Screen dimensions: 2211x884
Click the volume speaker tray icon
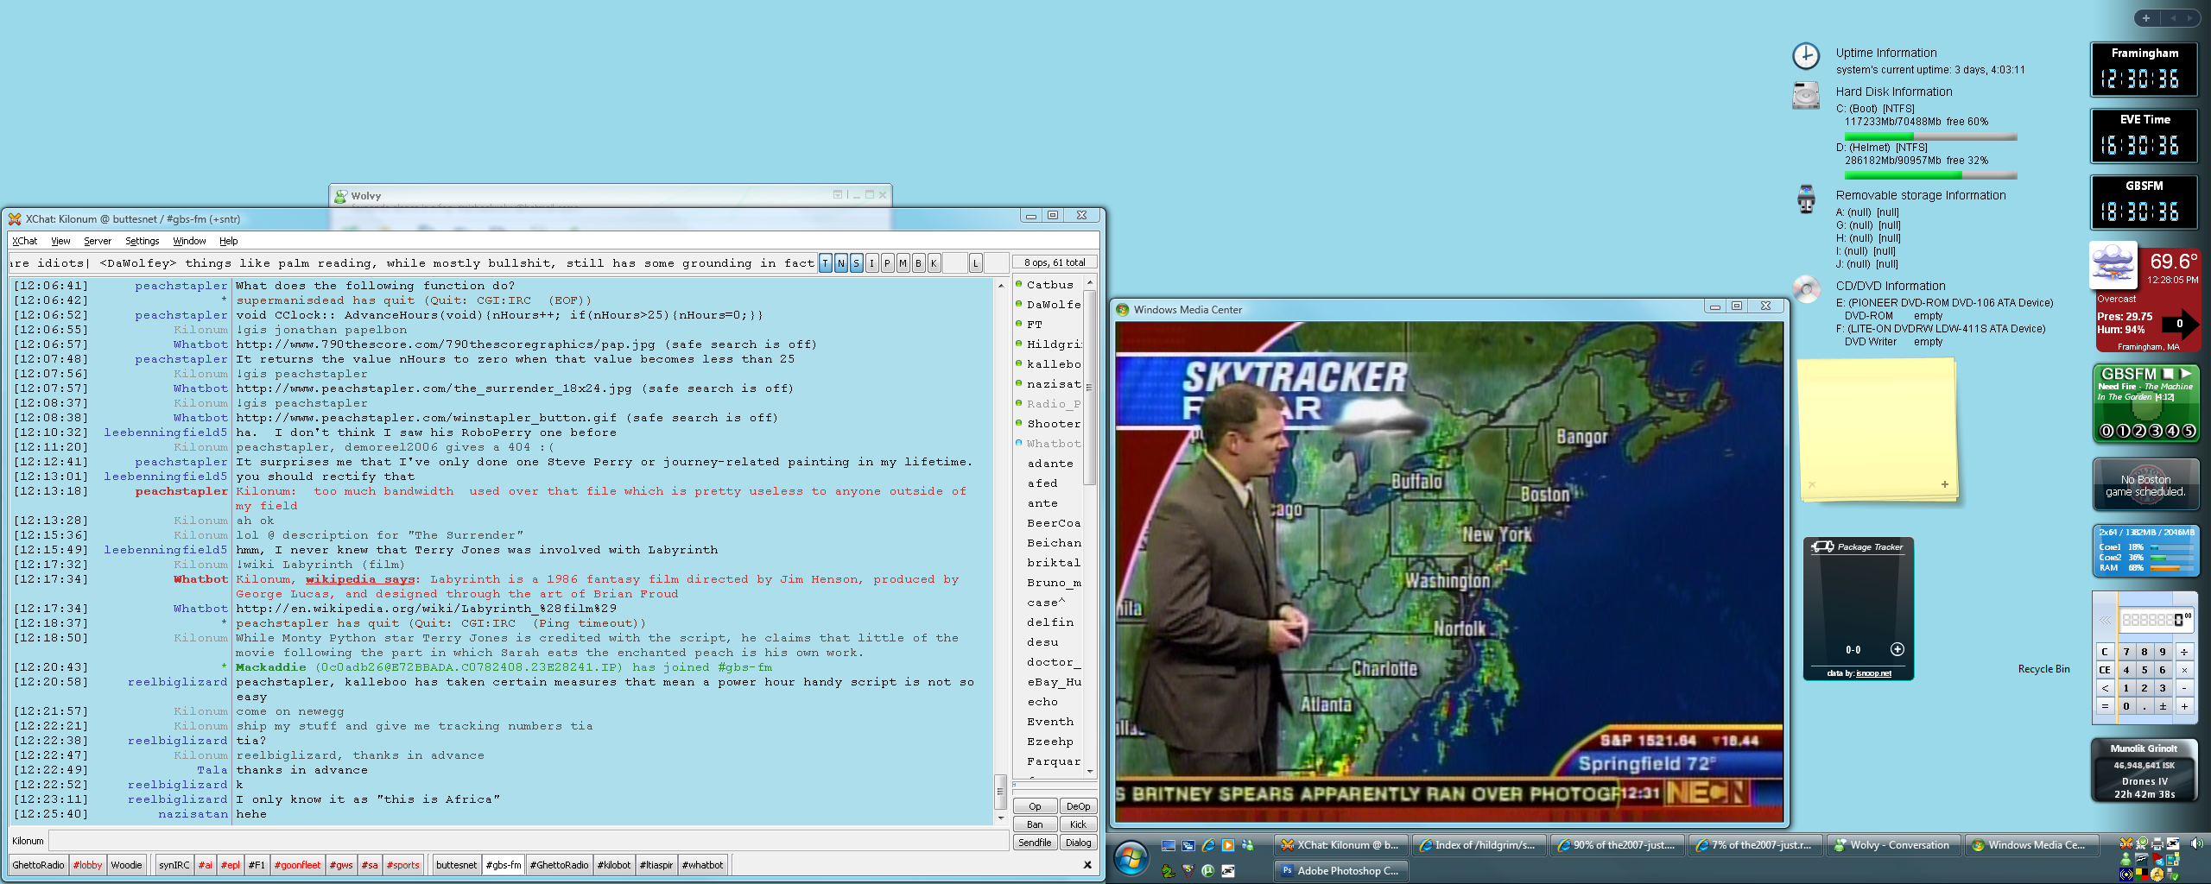2196,843
